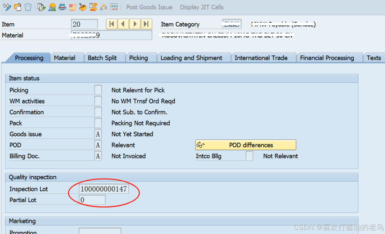Viewport: 385px width, 234px height.
Task: Go to previous item arrow
Action: [123, 24]
